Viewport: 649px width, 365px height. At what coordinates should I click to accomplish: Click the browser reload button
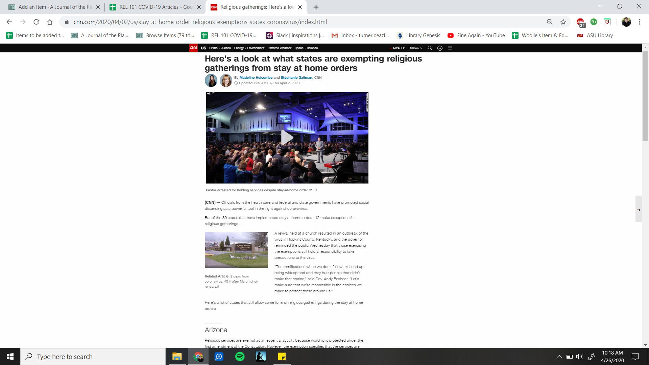[x=37, y=22]
